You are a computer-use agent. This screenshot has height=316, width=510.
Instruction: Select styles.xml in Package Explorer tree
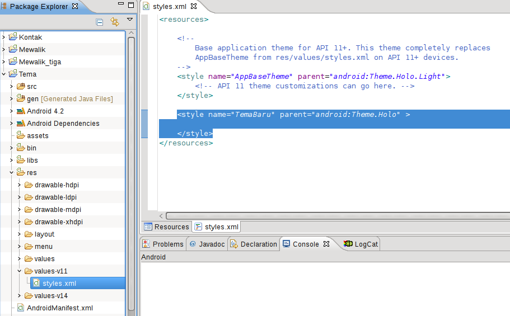78,284
